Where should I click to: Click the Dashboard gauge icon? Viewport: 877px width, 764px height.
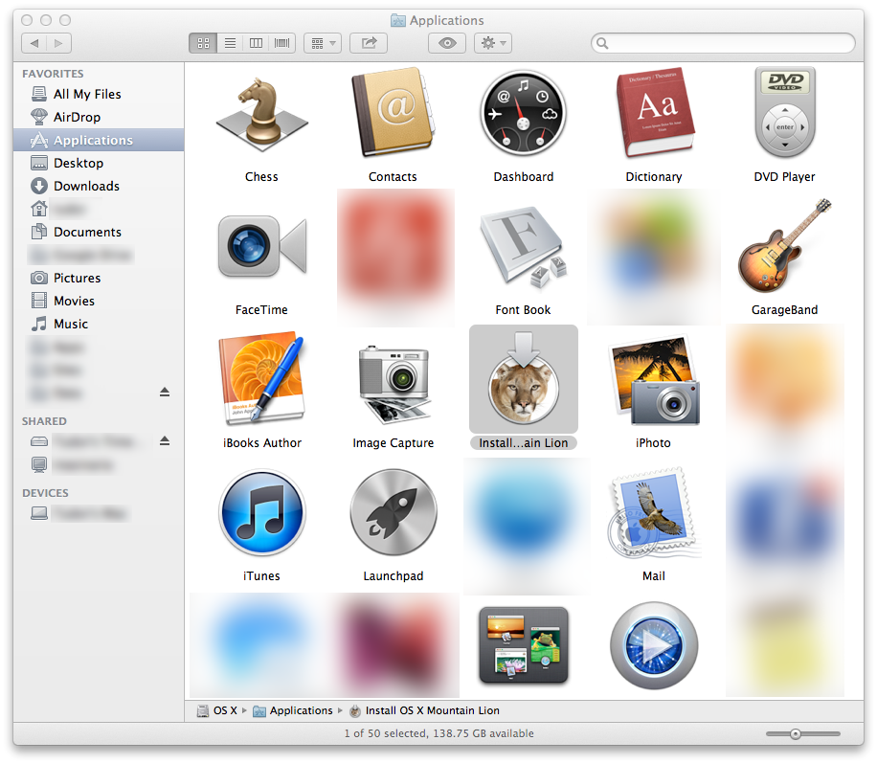click(x=523, y=112)
